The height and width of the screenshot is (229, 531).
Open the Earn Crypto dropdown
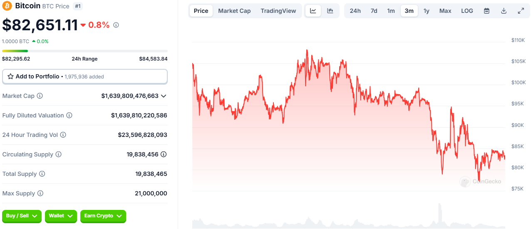tap(103, 216)
